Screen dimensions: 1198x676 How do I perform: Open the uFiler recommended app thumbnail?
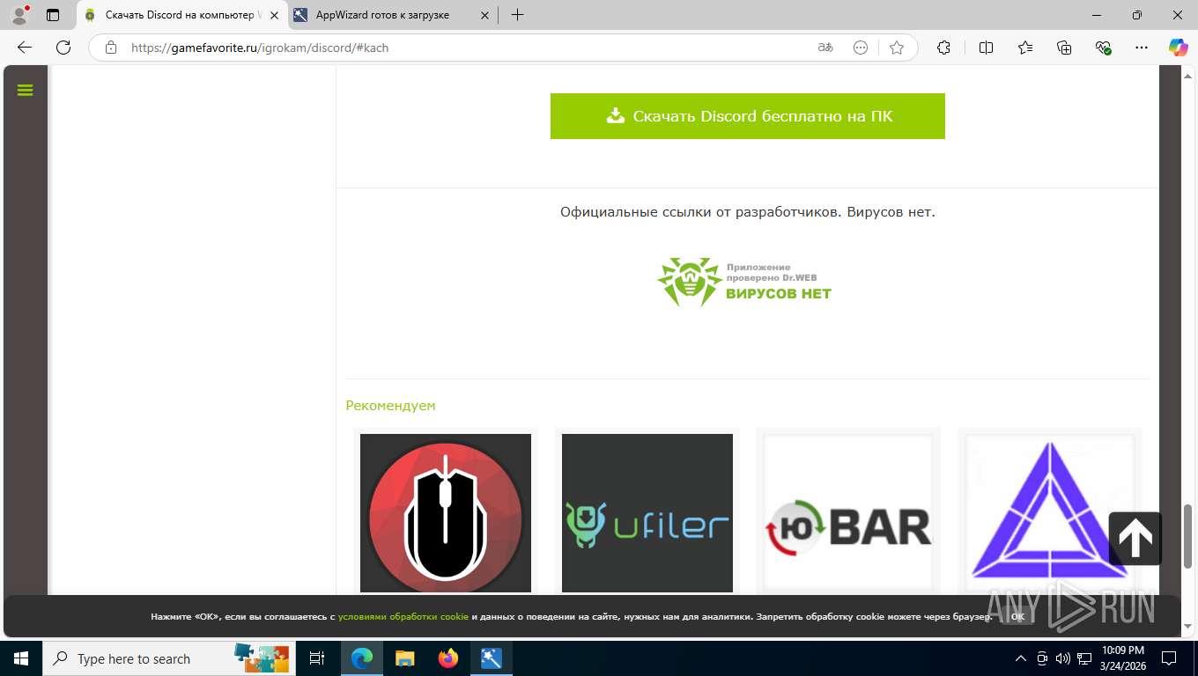click(647, 513)
